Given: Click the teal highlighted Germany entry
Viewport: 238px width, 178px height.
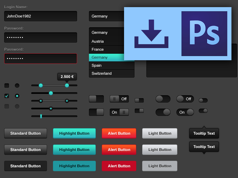Looking at the screenshot, I should 107,58.
